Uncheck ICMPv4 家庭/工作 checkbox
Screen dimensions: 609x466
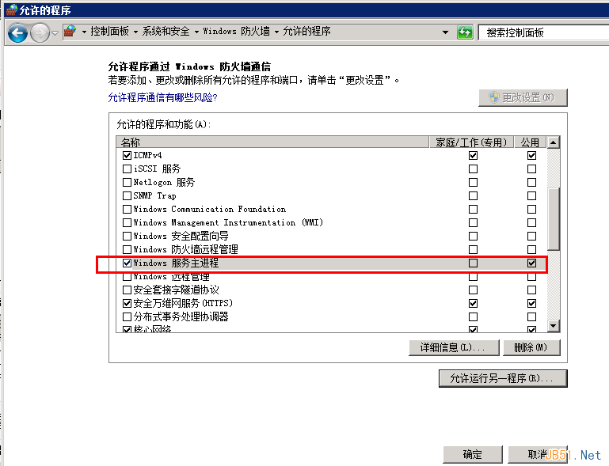coord(473,156)
